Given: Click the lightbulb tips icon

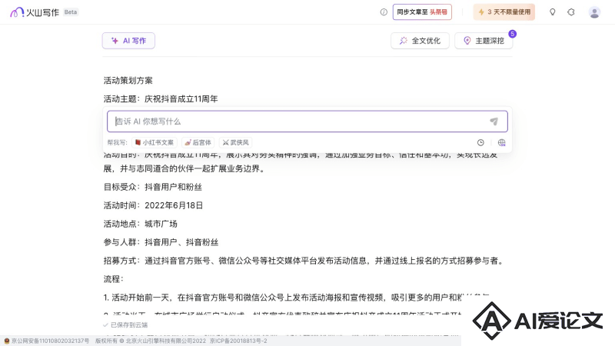Looking at the screenshot, I should coord(552,12).
